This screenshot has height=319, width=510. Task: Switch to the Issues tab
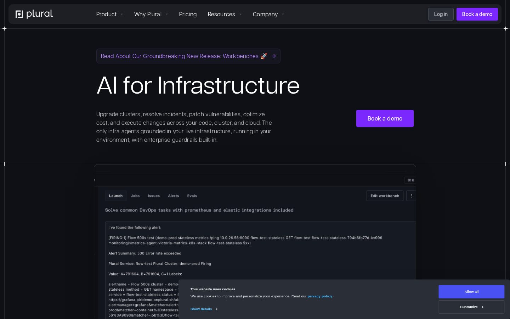(154, 196)
